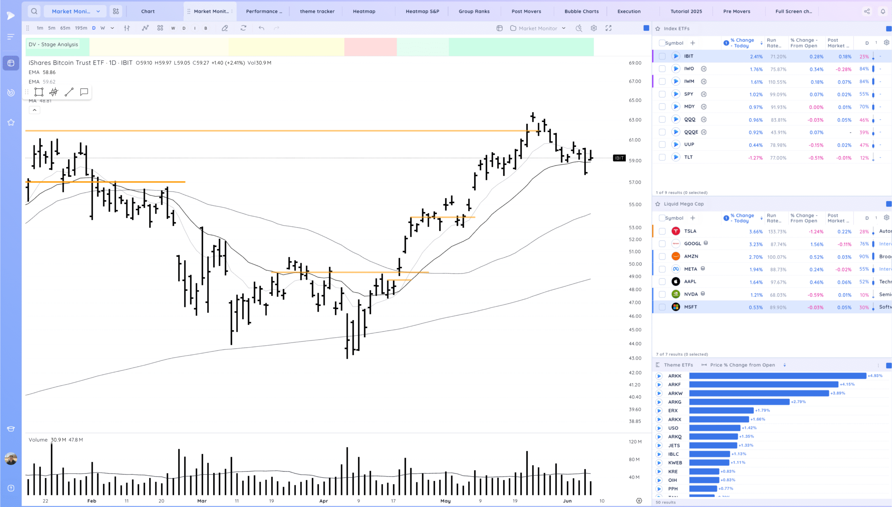The height and width of the screenshot is (507, 892).
Task: Select the 65m timeframe button
Action: (65, 28)
